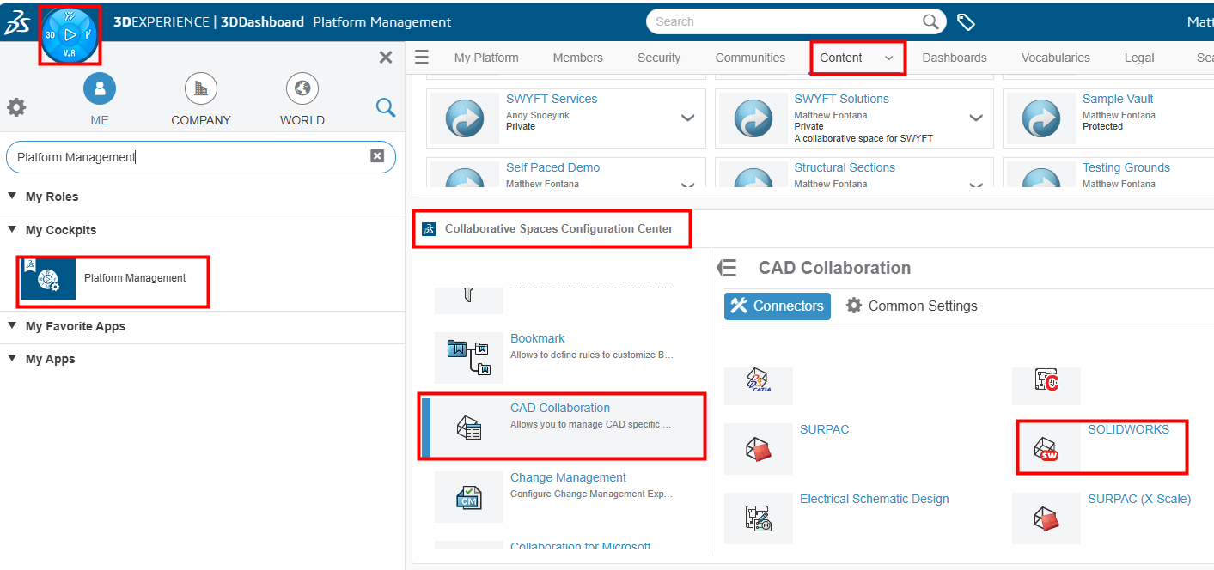Switch to Dashboards tab
The width and height of the screenshot is (1214, 570).
(x=955, y=58)
